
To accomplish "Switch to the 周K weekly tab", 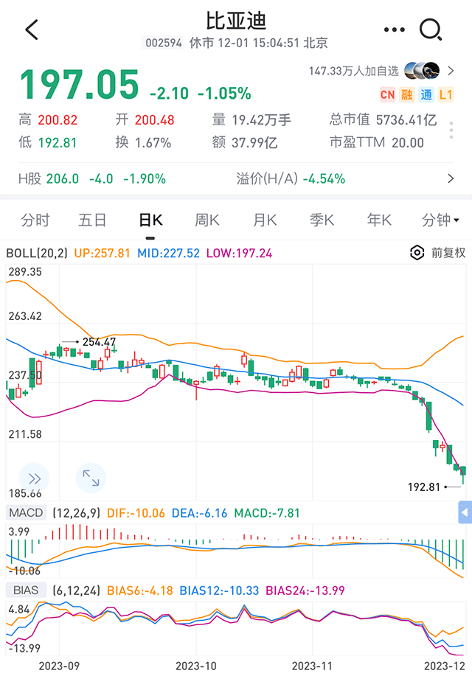I will click(207, 220).
